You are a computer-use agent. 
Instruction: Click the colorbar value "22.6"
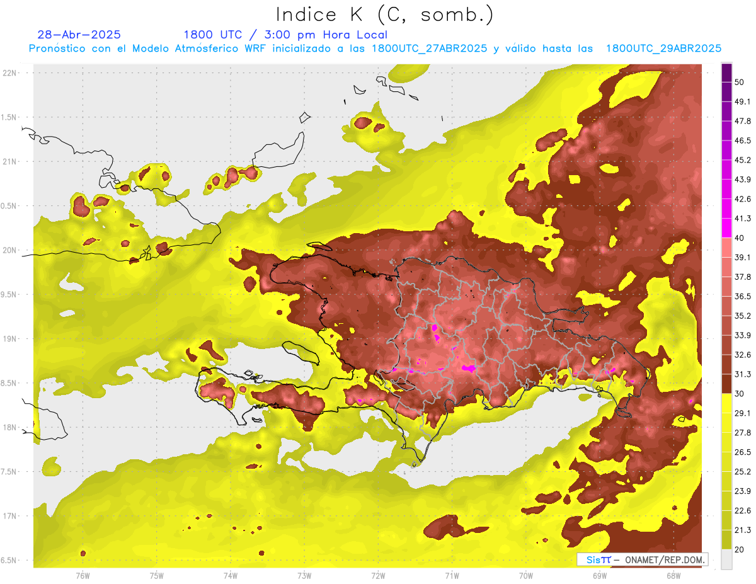tap(743, 511)
